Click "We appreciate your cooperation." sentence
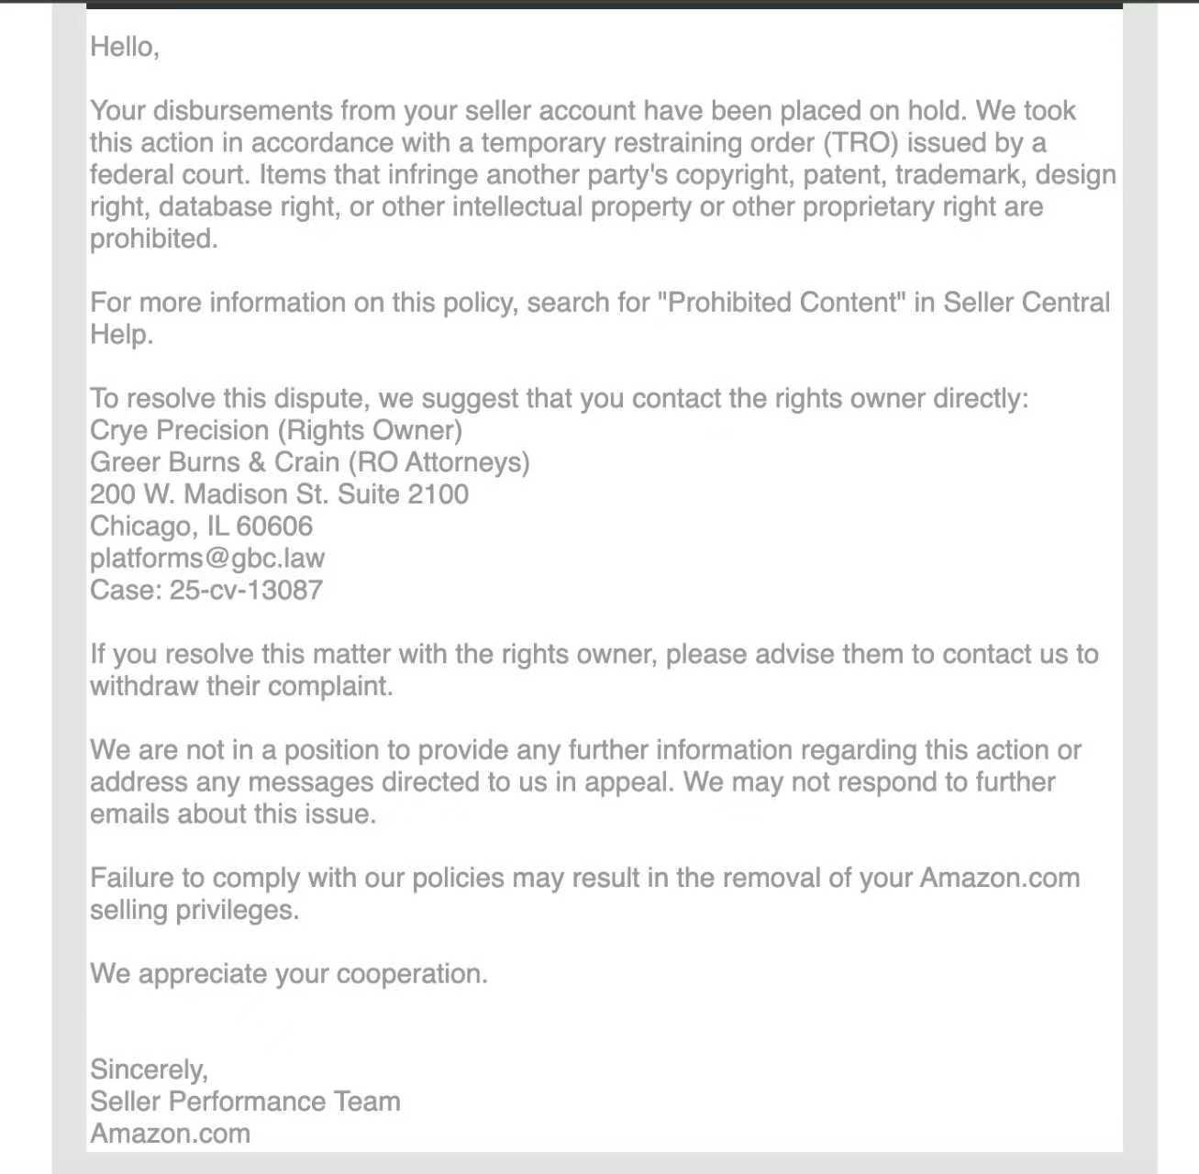The width and height of the screenshot is (1199, 1174). [x=289, y=973]
